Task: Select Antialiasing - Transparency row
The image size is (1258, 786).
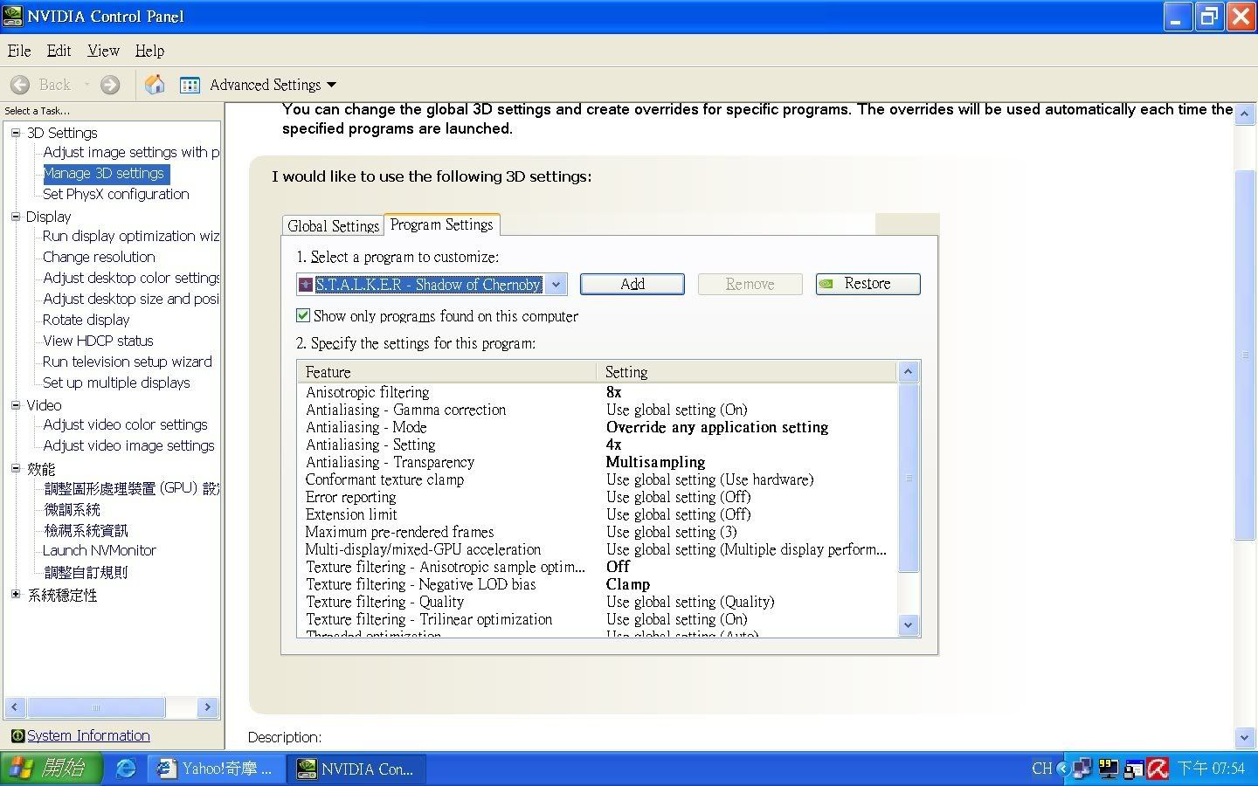Action: (597, 462)
